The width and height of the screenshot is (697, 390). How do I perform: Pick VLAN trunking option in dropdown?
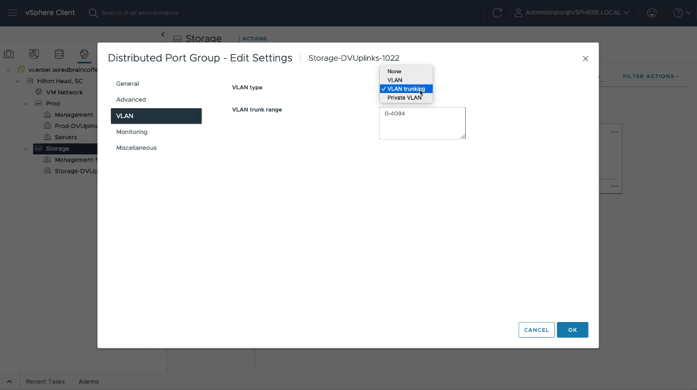[406, 89]
